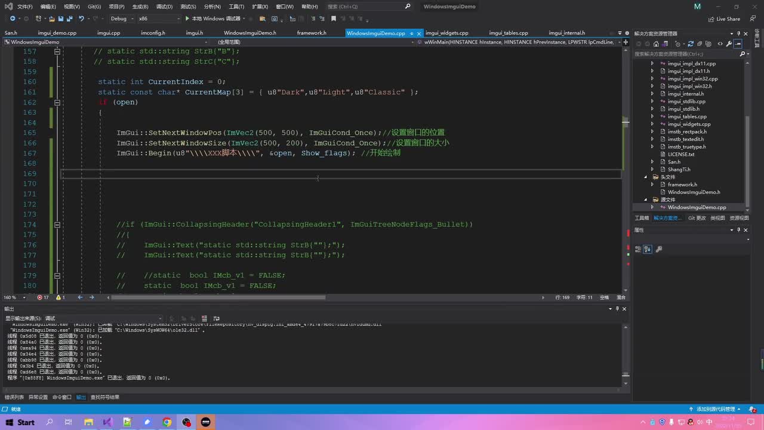The width and height of the screenshot is (764, 430).
Task: Select WindowsImguiDemo.h in Solution Explorer
Action: pos(694,192)
